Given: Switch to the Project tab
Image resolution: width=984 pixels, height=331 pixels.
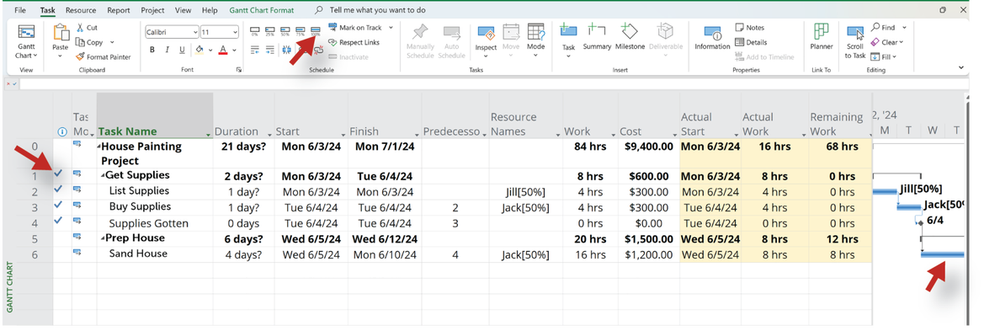Looking at the screenshot, I should 152,10.
